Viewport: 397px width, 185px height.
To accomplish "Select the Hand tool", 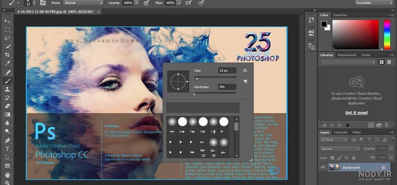I will (7, 174).
